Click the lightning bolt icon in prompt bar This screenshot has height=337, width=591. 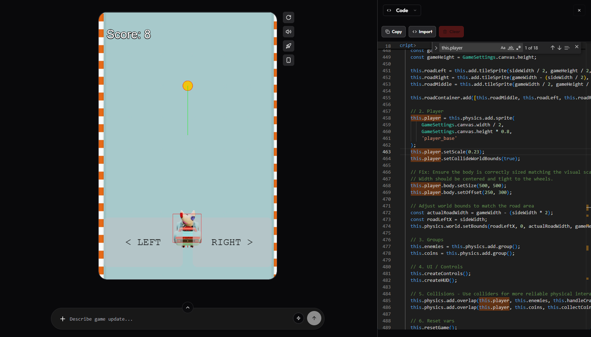click(299, 318)
